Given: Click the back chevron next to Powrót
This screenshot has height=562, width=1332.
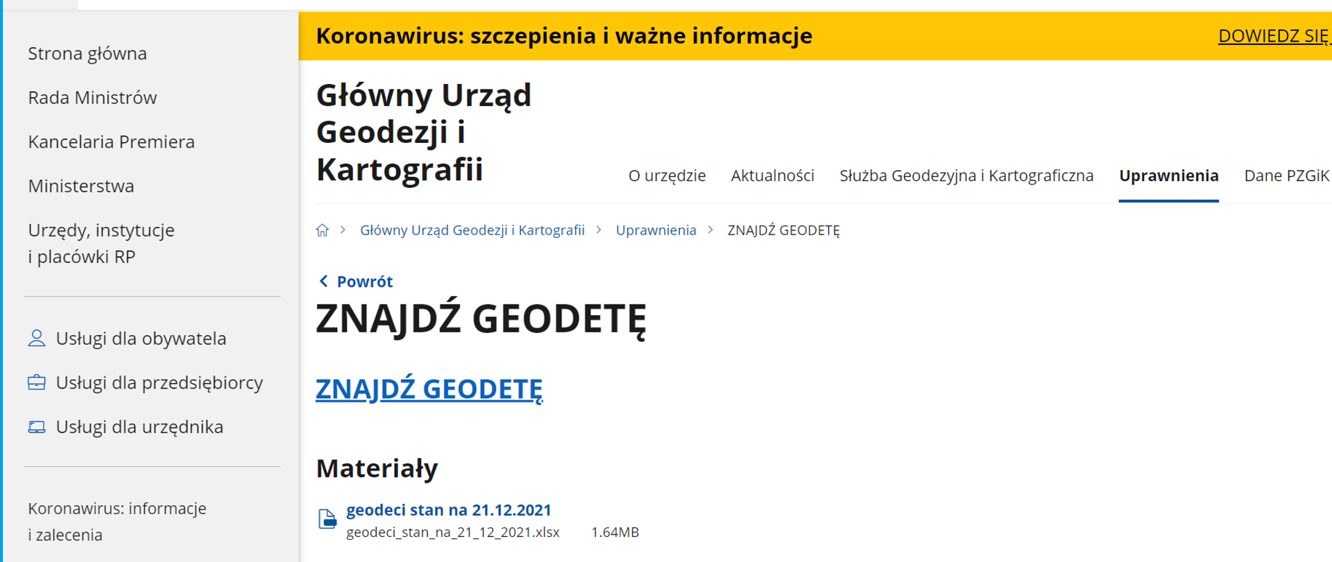Looking at the screenshot, I should [323, 281].
